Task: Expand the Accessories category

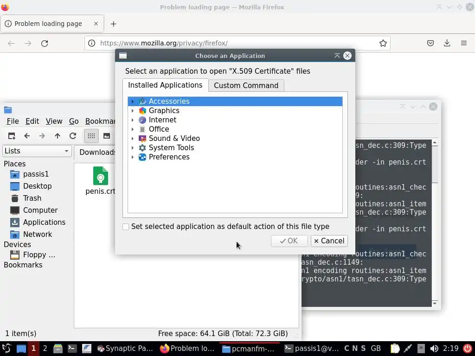Action: coord(132,102)
